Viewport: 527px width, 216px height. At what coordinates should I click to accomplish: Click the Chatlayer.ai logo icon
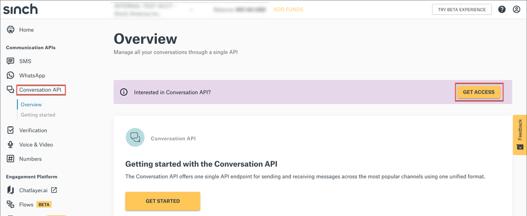(11, 190)
